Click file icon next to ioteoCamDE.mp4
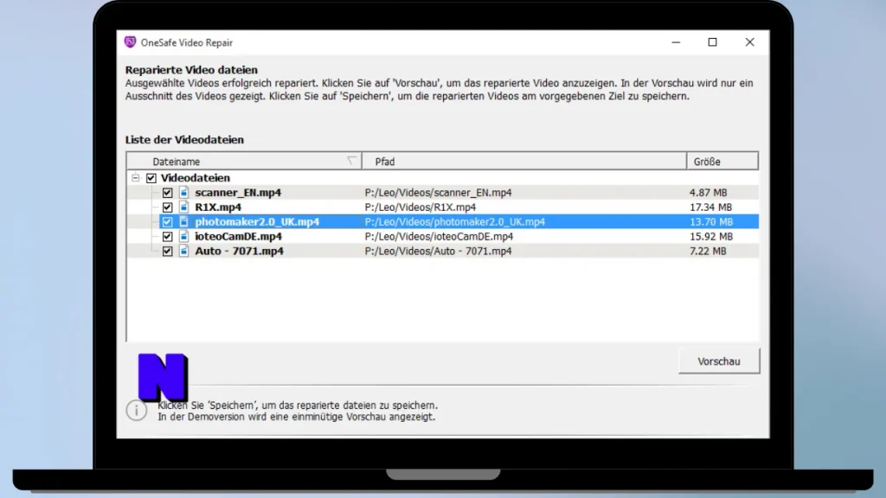 coord(183,237)
